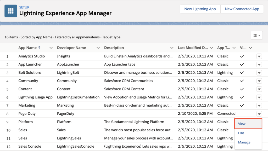Open row actions for PagerDuty
This screenshot has width=268, height=151.
coord(259,114)
